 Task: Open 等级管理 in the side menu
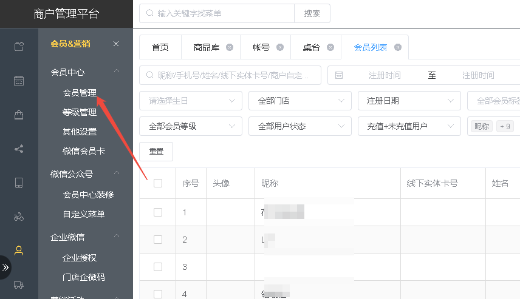80,112
